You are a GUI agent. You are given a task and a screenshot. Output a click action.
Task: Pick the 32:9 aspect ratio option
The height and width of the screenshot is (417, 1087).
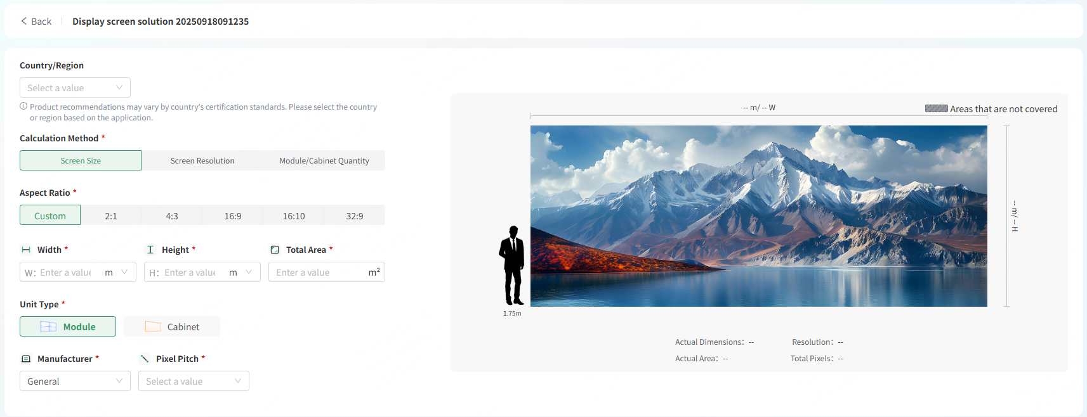[x=355, y=215]
